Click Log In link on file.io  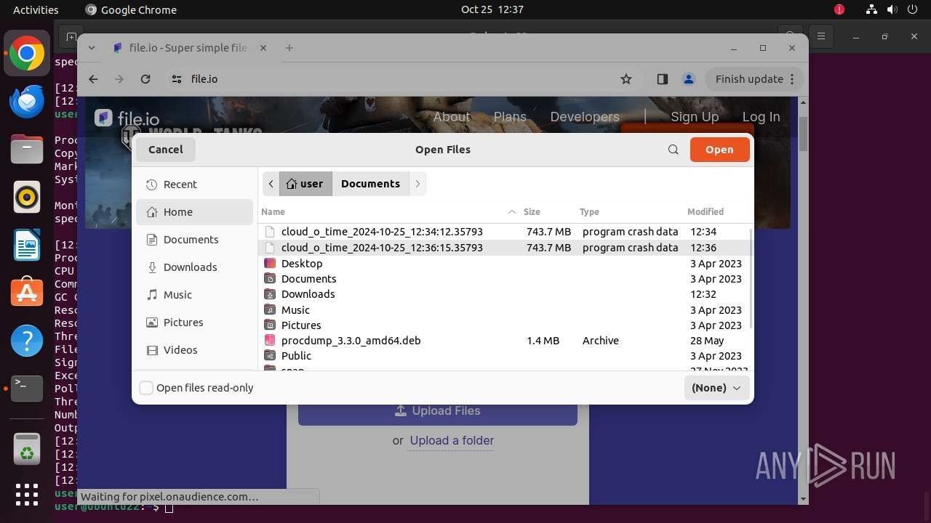761,117
